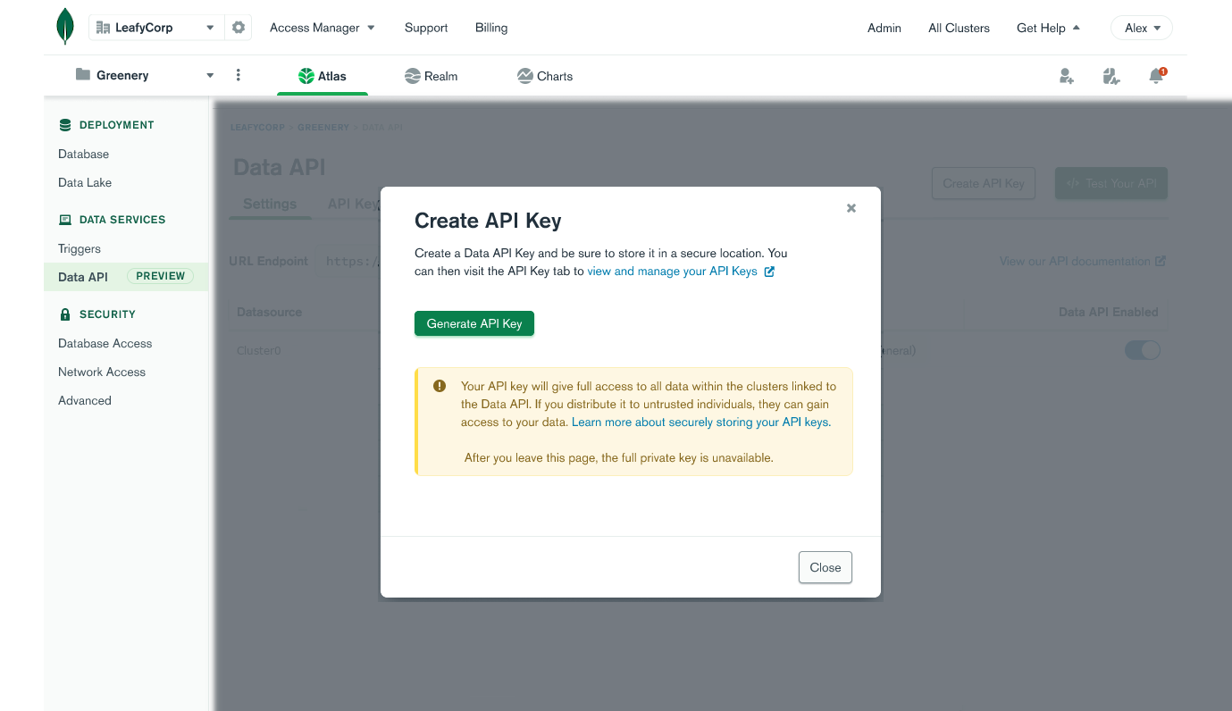Viewport: 1232px width, 711px height.
Task: Switch to the Realm tab
Action: pyautogui.click(x=431, y=76)
